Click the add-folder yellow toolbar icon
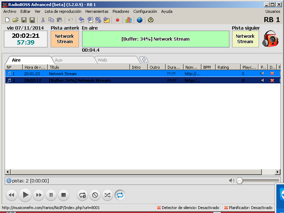This screenshot has width=284, height=213. (x=106, y=20)
